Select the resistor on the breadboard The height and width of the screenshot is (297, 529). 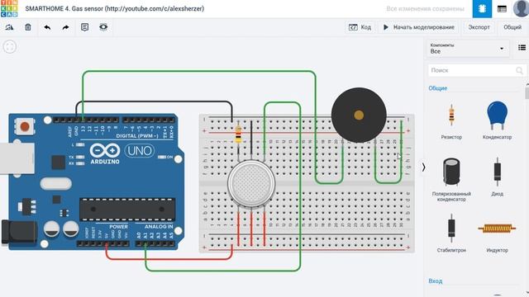point(238,134)
